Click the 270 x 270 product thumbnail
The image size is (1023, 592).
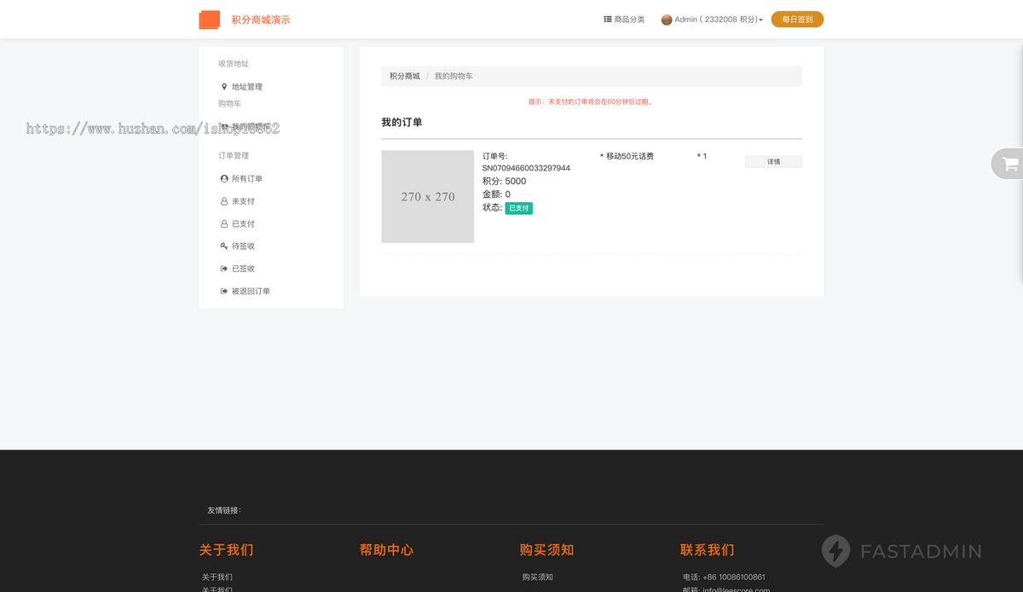click(x=427, y=196)
